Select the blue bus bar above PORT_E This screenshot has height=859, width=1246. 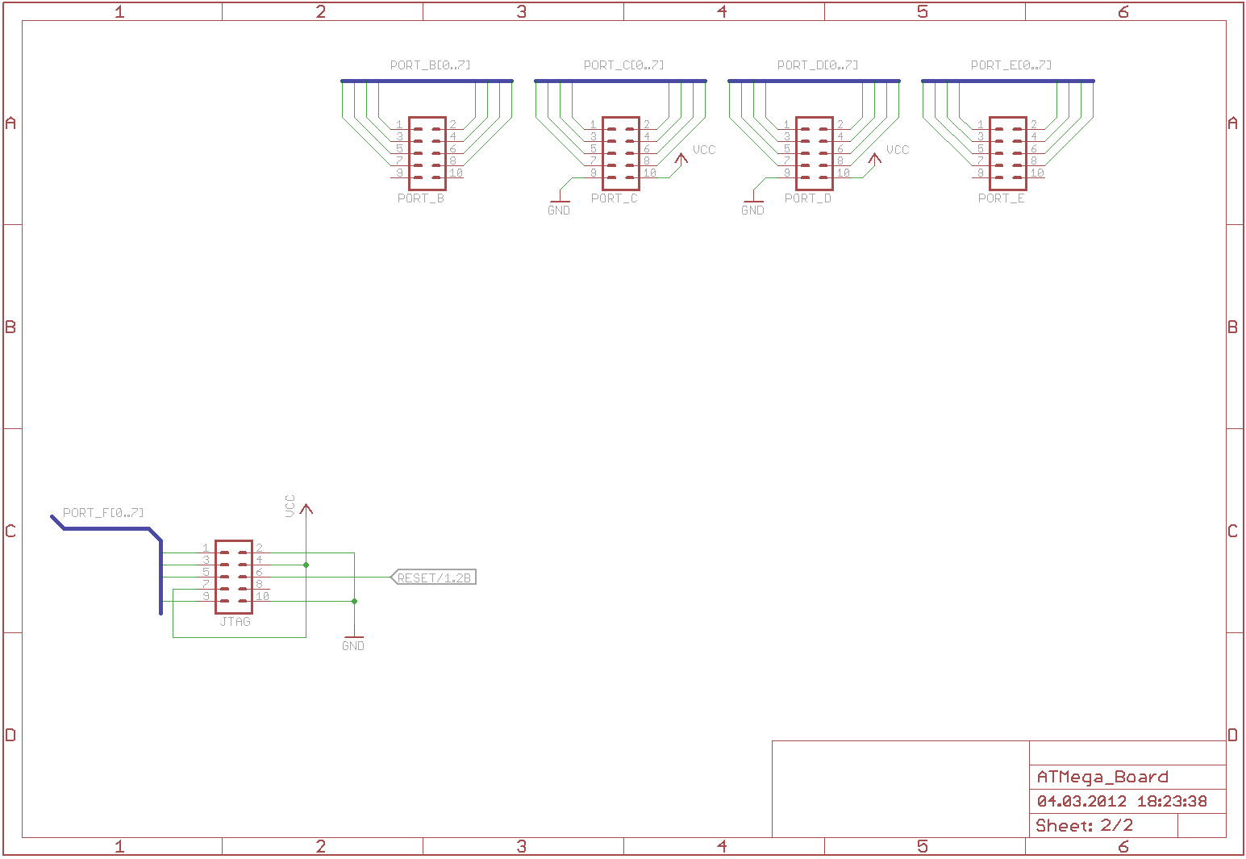tap(1008, 81)
